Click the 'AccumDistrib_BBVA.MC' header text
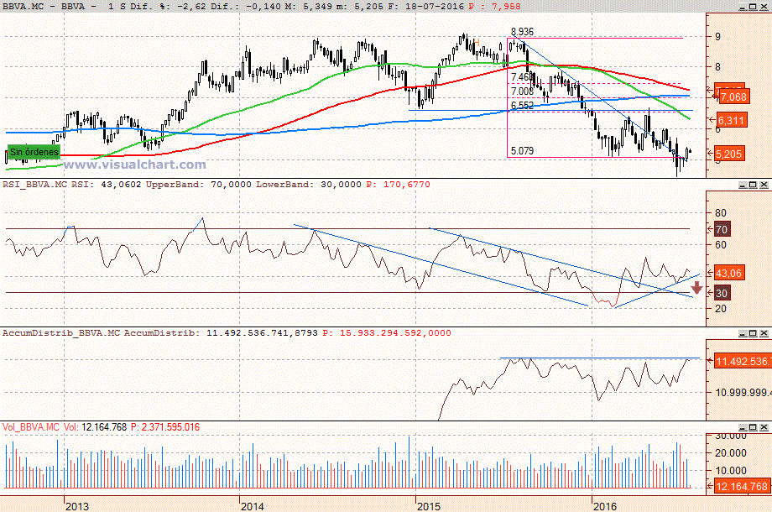 click(61, 333)
